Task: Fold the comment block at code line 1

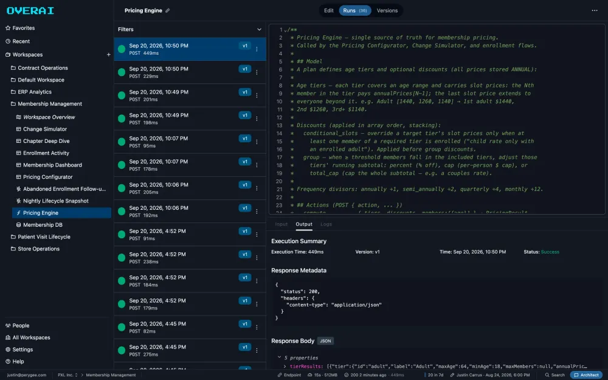Action: click(286, 30)
